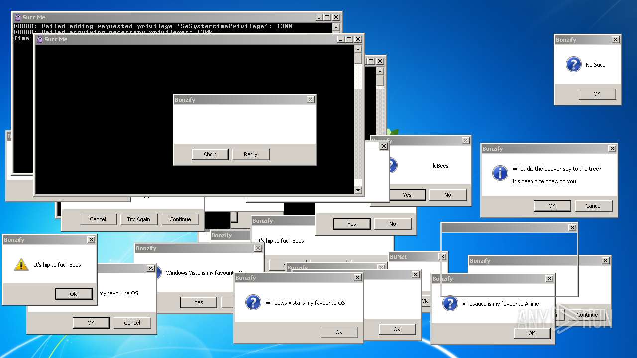Close the rear Succ Me console window

pos(336,17)
